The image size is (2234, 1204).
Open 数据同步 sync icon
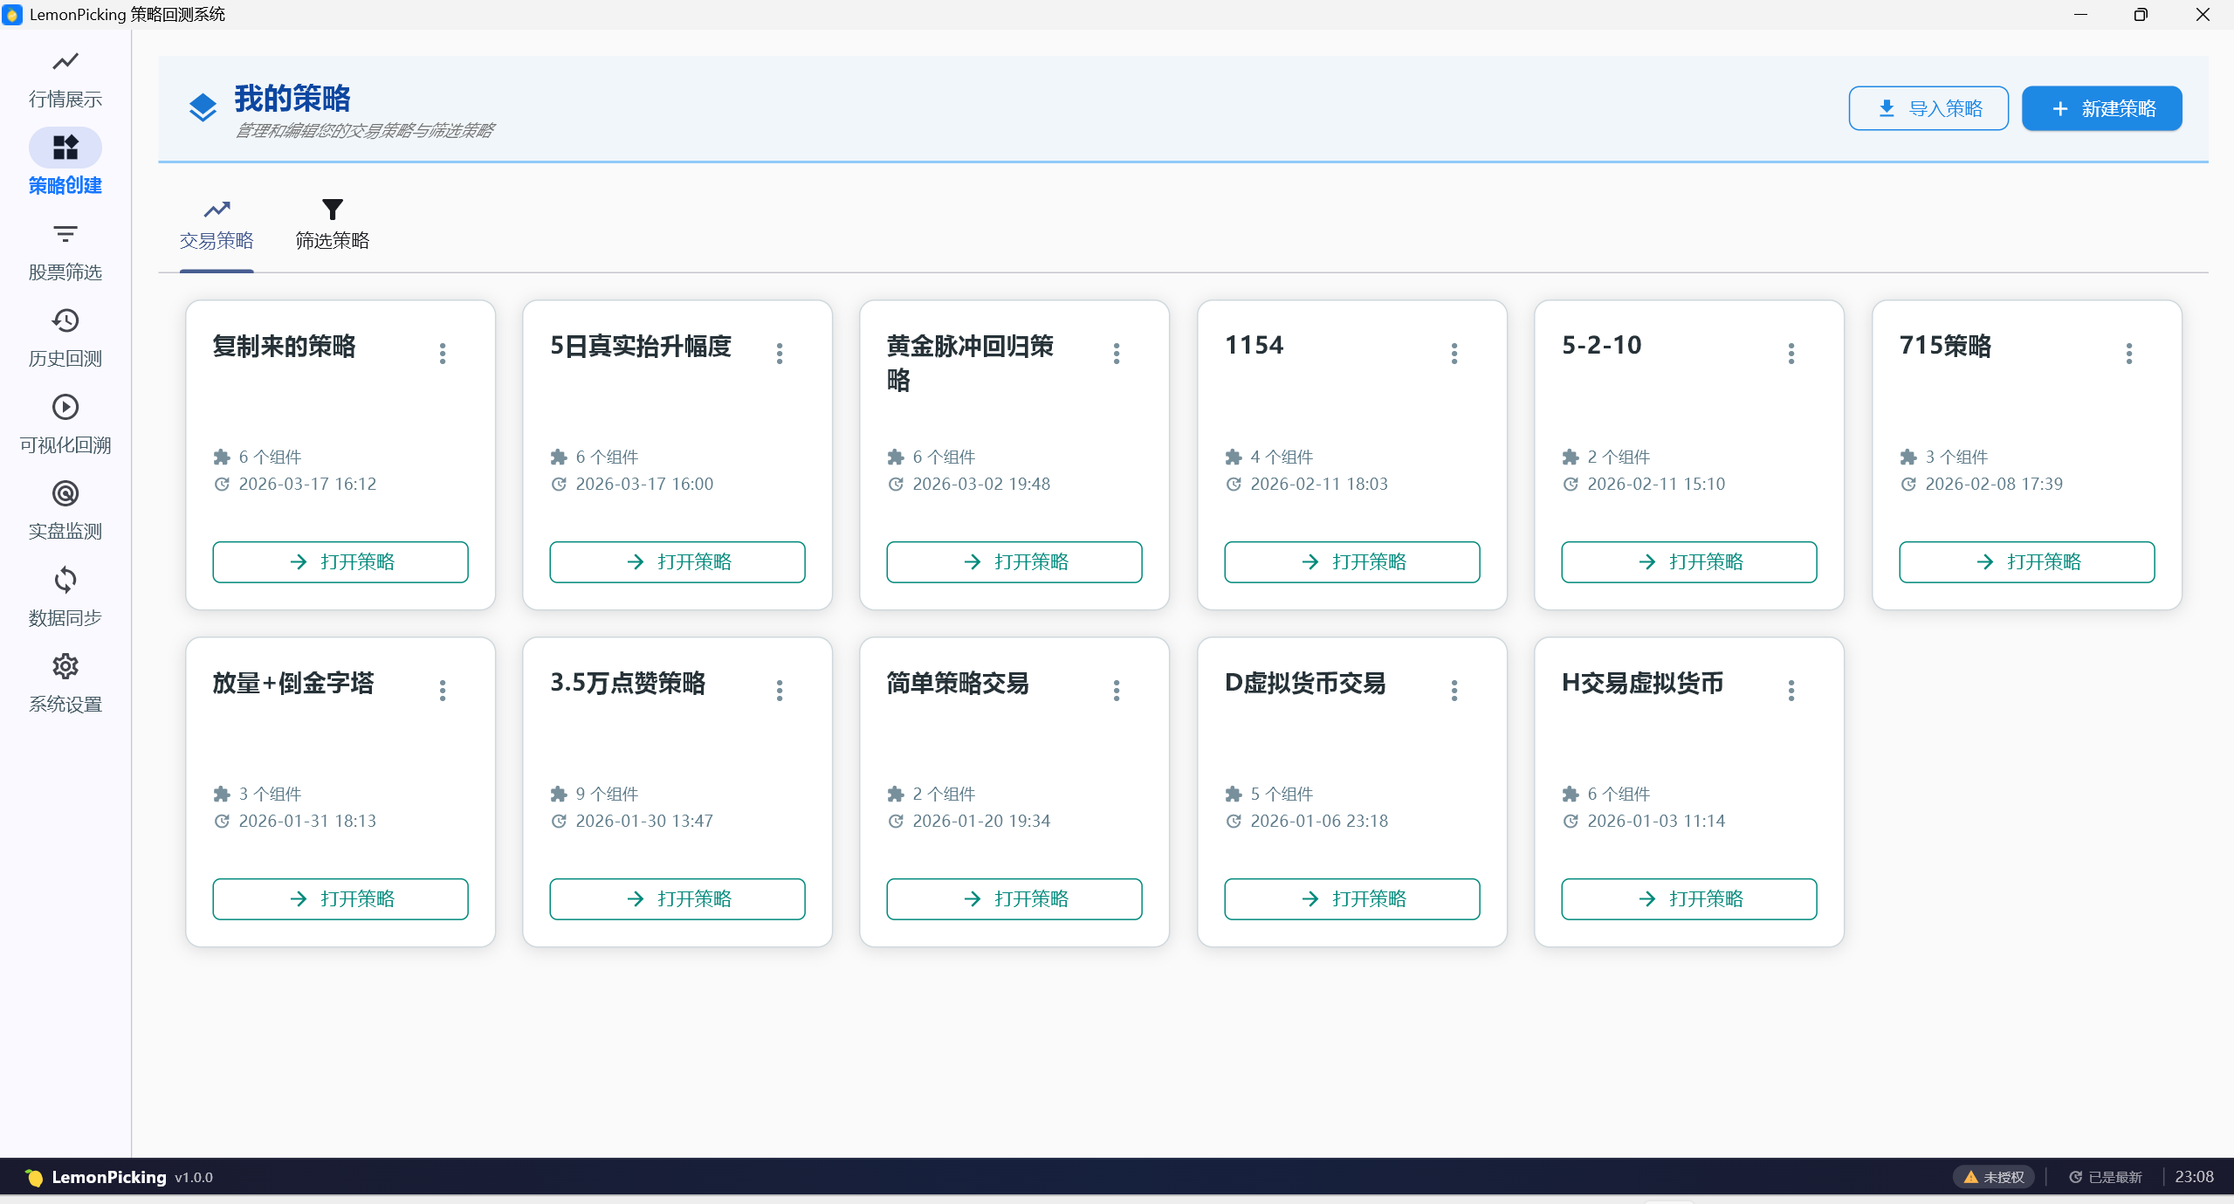[65, 580]
